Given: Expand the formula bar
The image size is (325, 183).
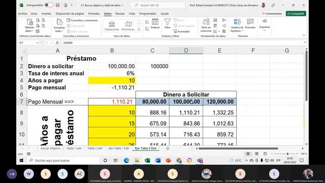Looking at the screenshot, I should point(305,43).
